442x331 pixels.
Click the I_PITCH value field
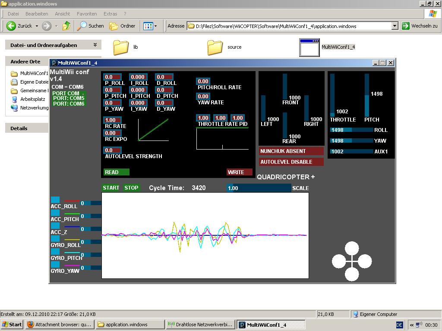(x=138, y=90)
